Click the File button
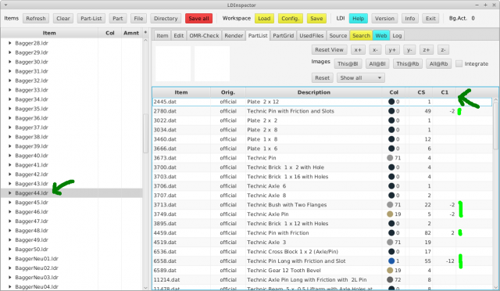 coord(138,19)
